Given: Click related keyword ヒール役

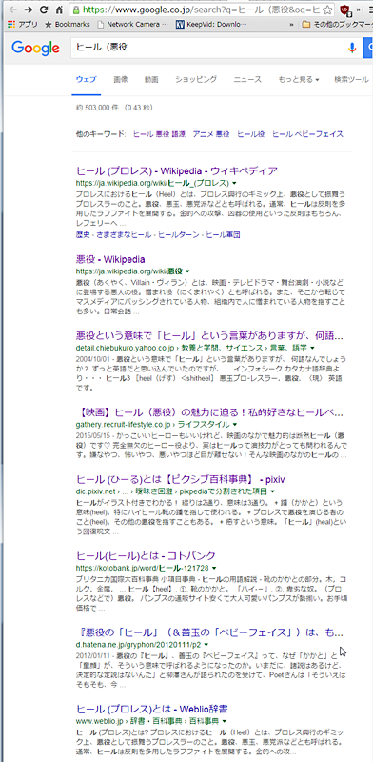Looking at the screenshot, I should coord(250,134).
